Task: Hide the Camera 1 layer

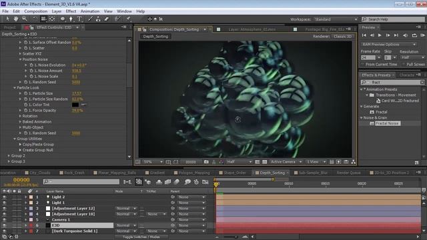Action: point(5,219)
